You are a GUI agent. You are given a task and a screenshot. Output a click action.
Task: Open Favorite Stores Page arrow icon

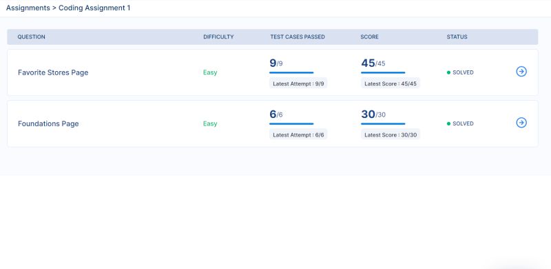tap(521, 72)
